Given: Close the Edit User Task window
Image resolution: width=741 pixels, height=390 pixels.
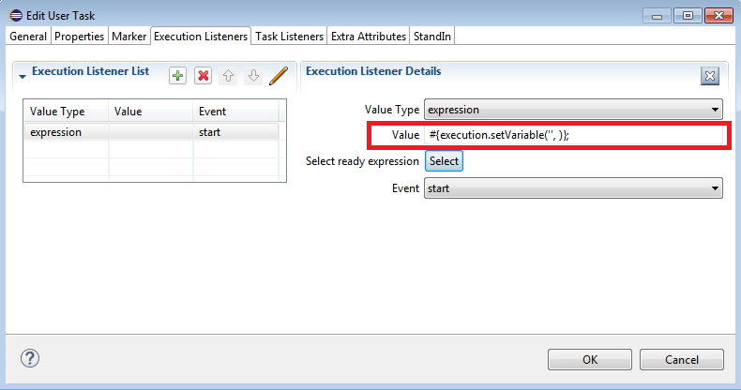Looking at the screenshot, I should [718, 16].
